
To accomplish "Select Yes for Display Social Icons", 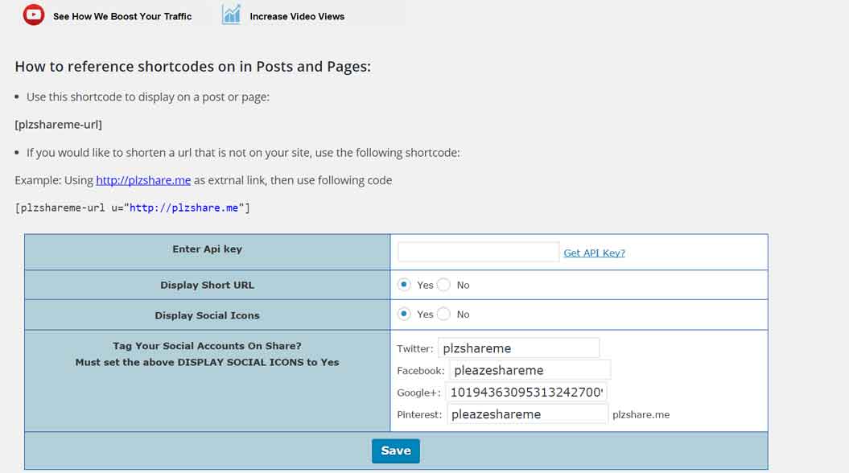I will (x=404, y=314).
